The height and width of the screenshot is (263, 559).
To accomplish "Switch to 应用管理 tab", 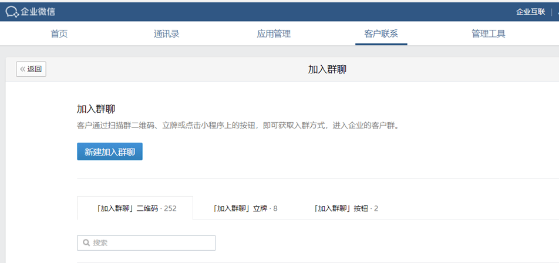I will click(274, 34).
